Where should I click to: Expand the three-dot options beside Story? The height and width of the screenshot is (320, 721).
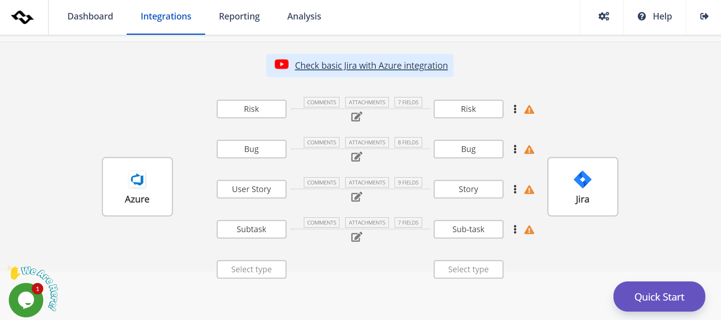coord(515,189)
